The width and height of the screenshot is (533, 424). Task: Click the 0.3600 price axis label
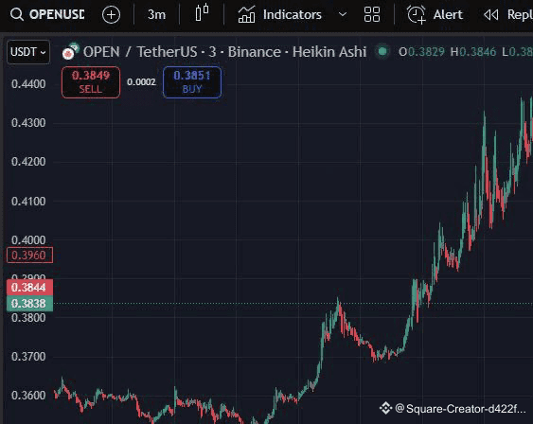tap(28, 396)
